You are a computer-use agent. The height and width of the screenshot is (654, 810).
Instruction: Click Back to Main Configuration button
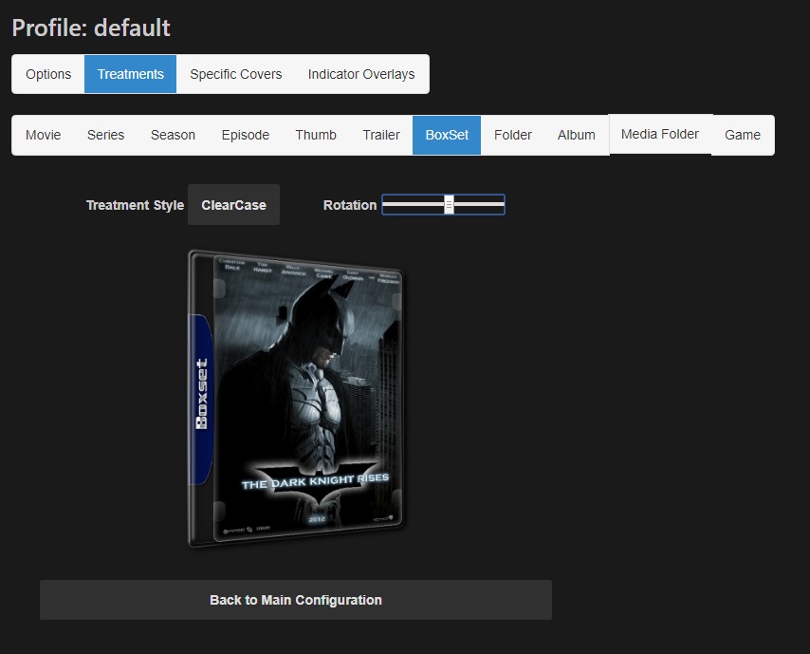(296, 600)
